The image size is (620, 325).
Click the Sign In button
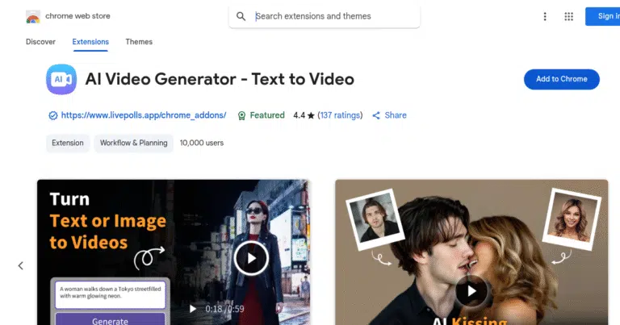[602, 16]
